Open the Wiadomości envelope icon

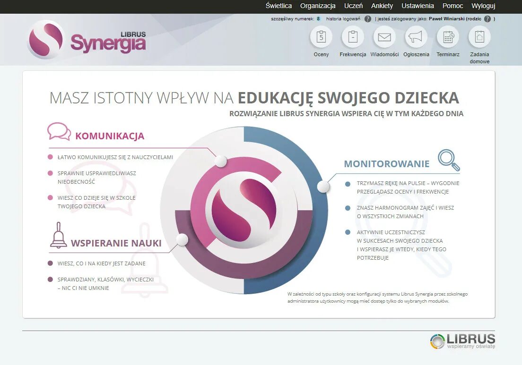[x=384, y=36]
